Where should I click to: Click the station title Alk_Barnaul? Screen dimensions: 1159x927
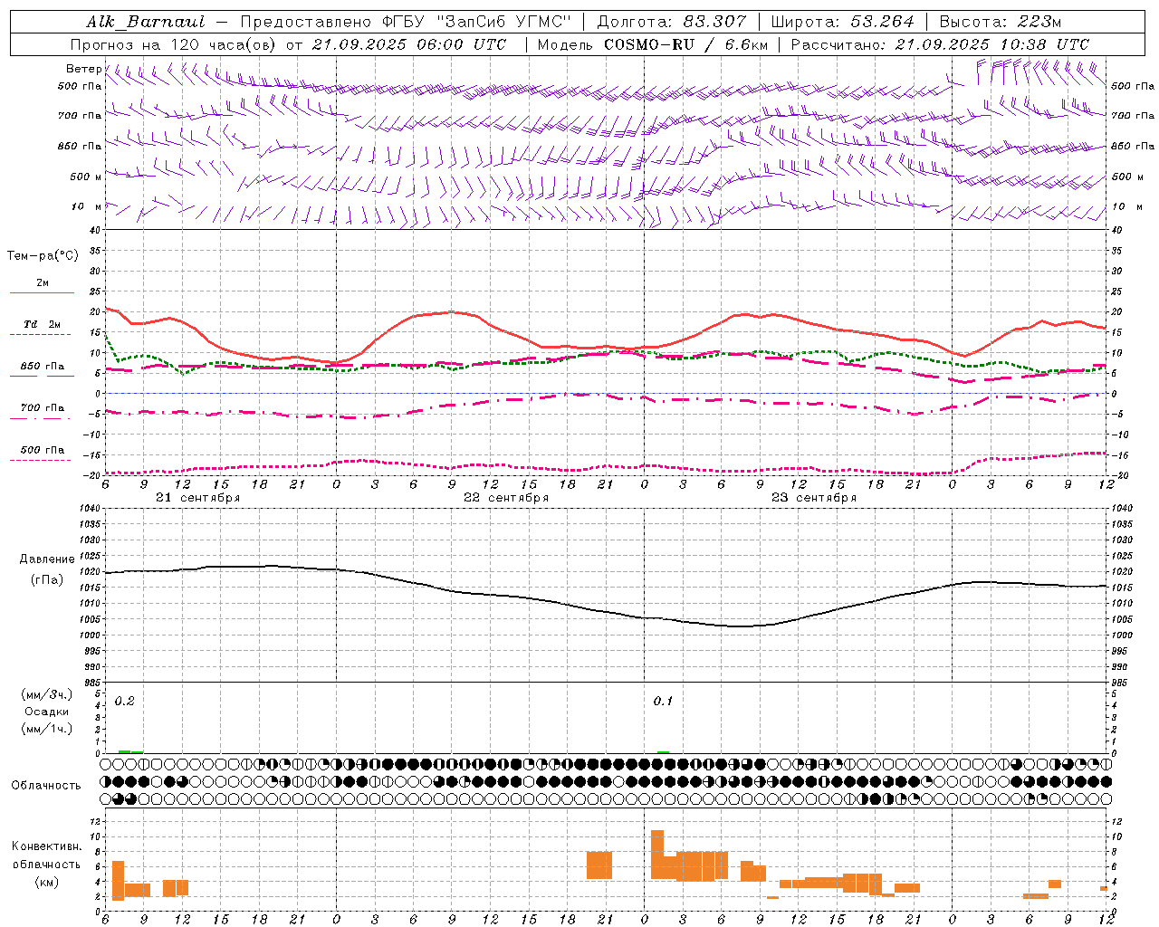point(146,22)
